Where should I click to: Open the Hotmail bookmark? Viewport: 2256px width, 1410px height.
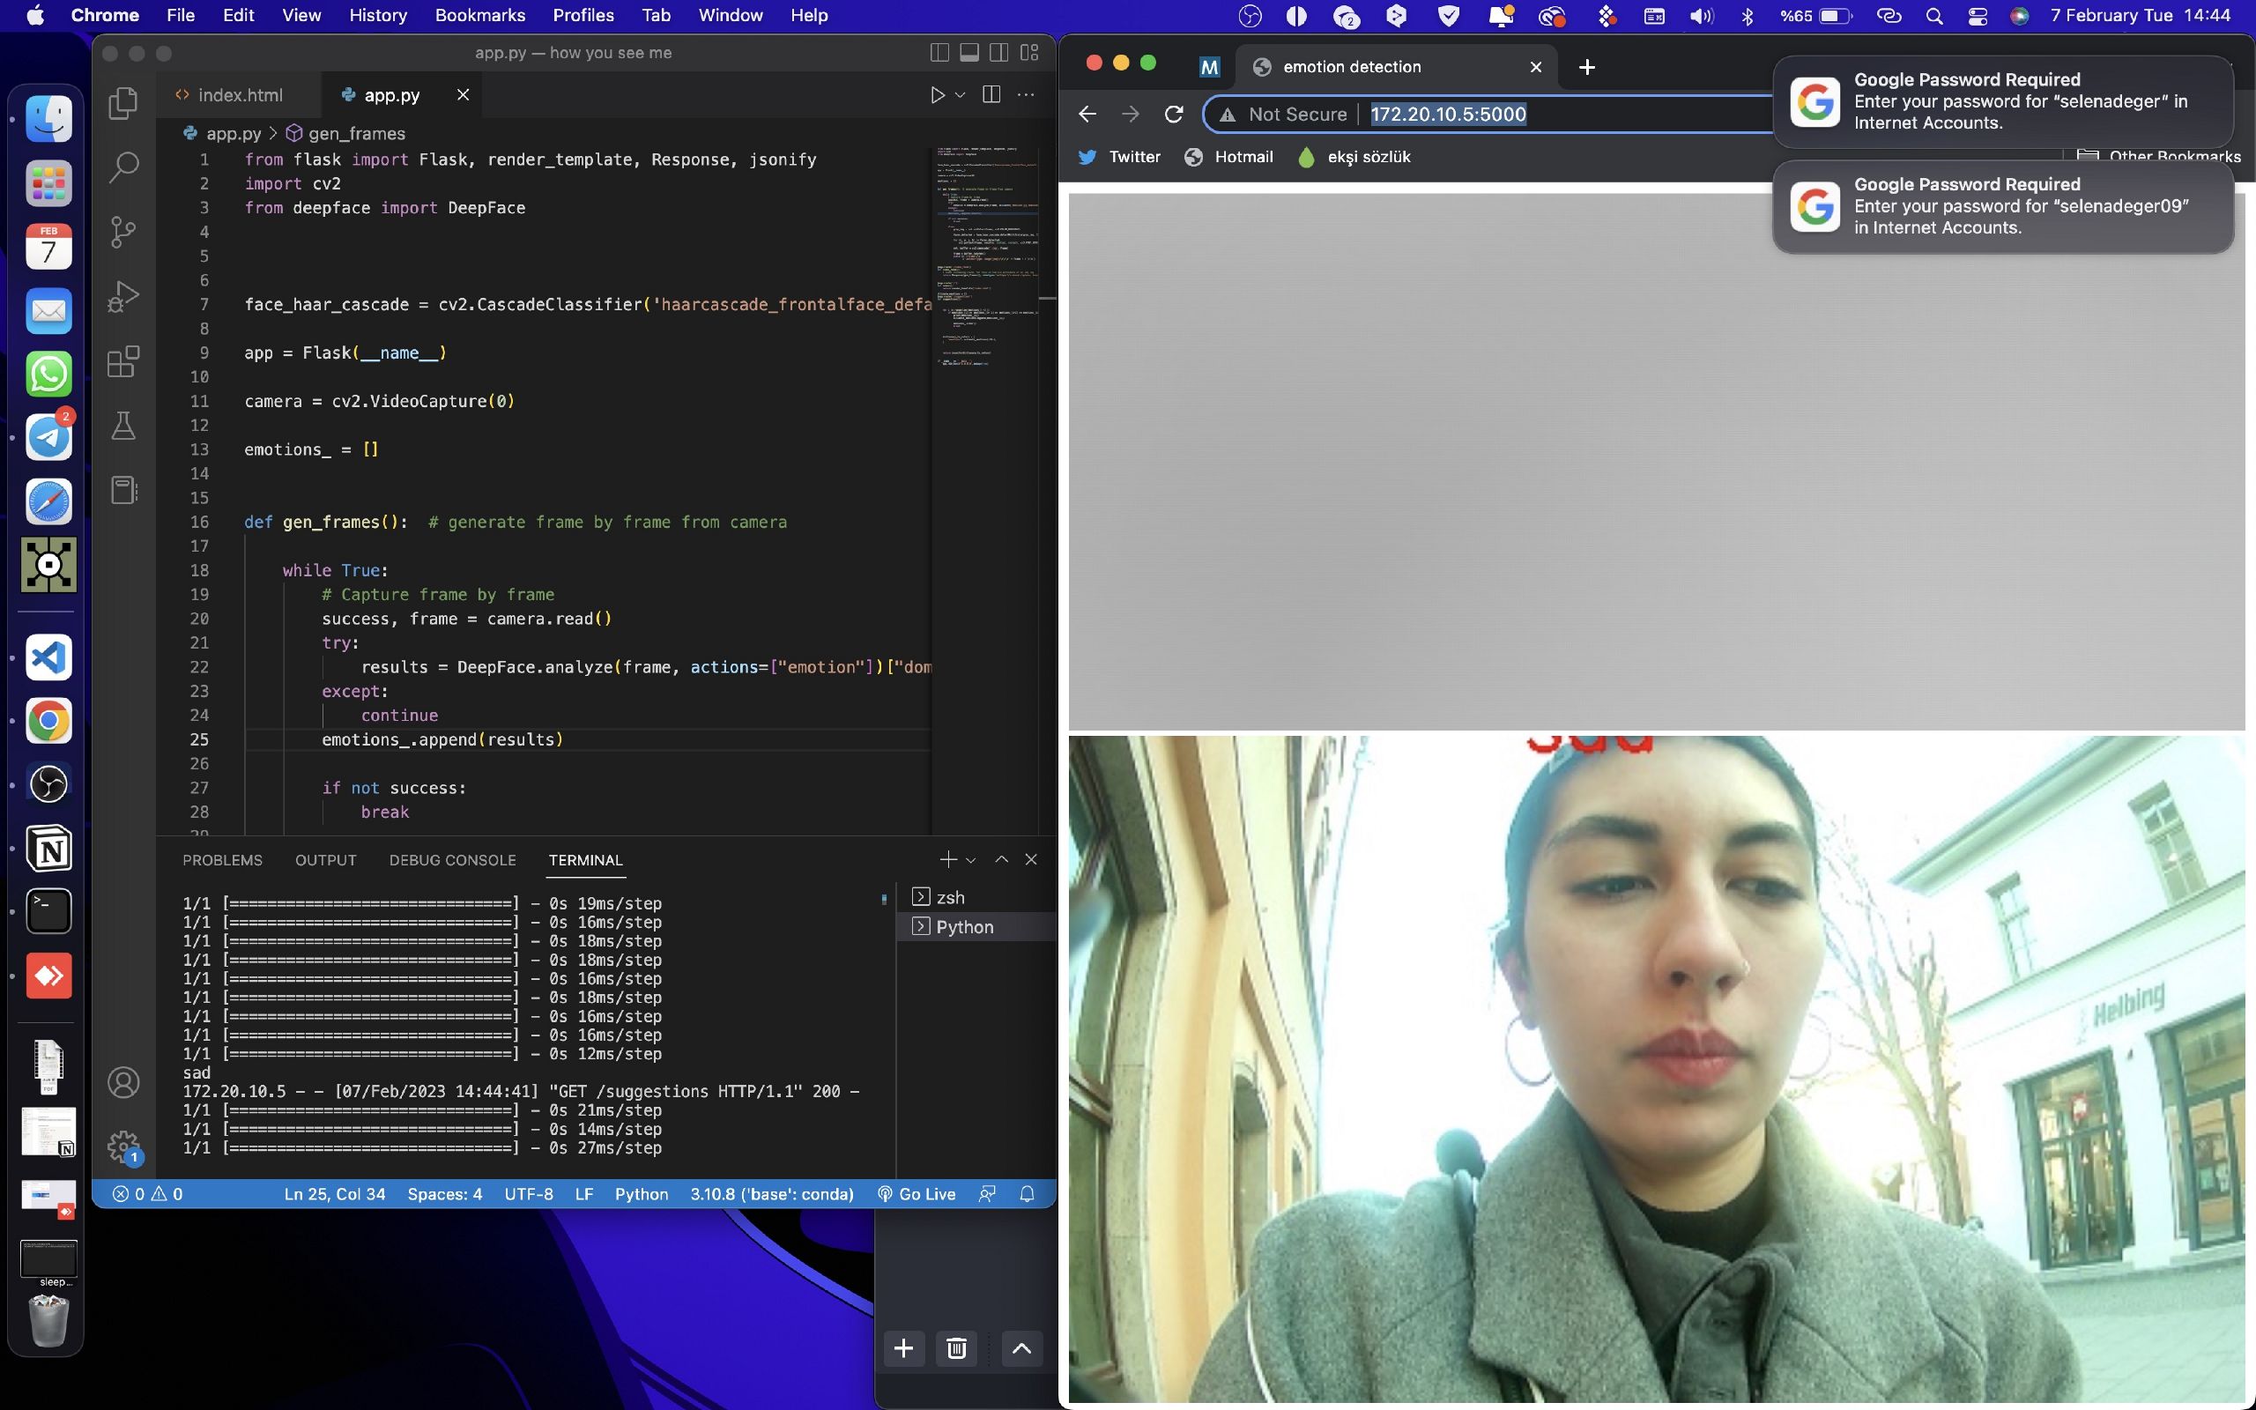pos(1228,157)
